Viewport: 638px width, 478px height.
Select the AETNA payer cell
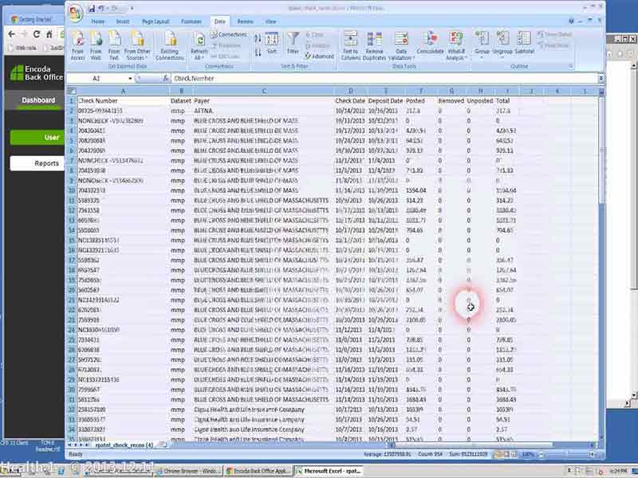tap(264, 111)
